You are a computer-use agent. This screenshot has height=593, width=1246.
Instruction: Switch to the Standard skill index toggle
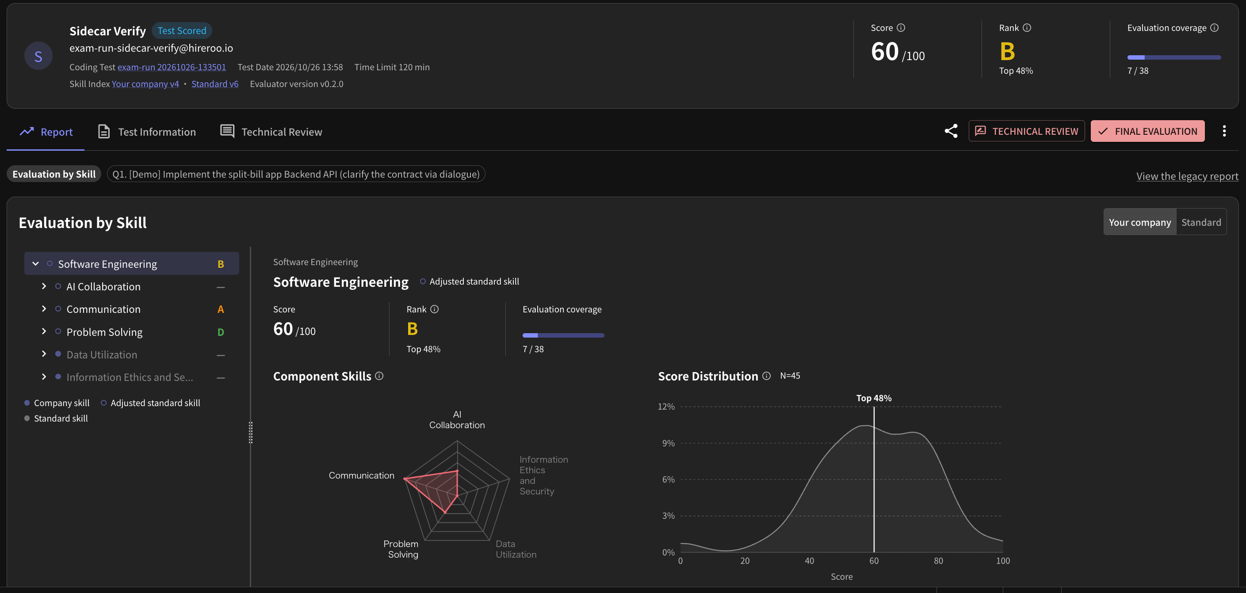click(x=1201, y=222)
